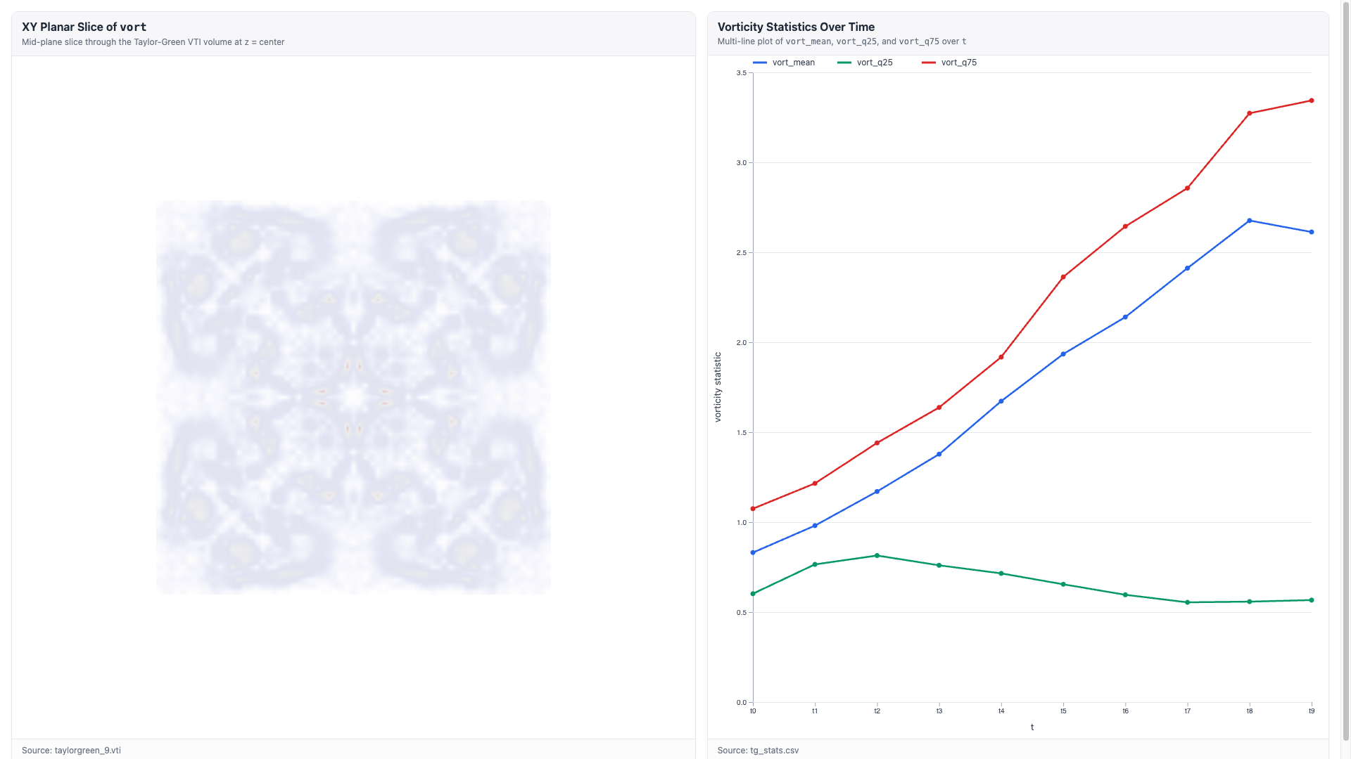Viewport: 1351px width, 759px height.
Task: Click the vort_q75 data point at t9
Action: (x=1312, y=100)
